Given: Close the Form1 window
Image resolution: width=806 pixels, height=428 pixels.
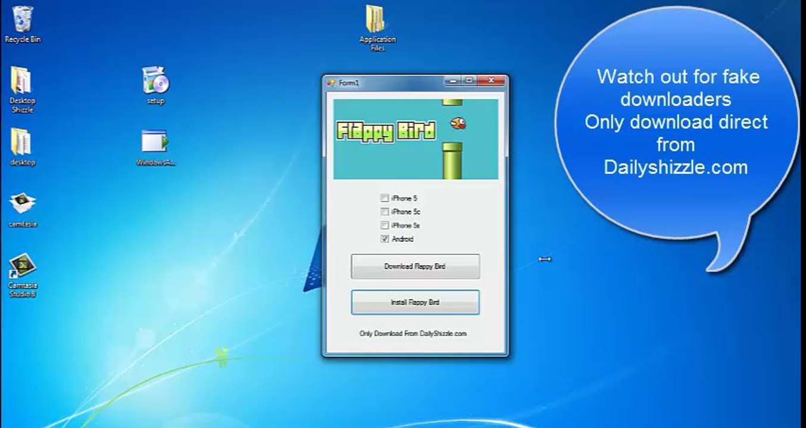Looking at the screenshot, I should (491, 80).
